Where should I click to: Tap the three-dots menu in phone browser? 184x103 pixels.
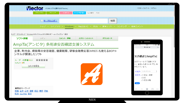point(158,89)
